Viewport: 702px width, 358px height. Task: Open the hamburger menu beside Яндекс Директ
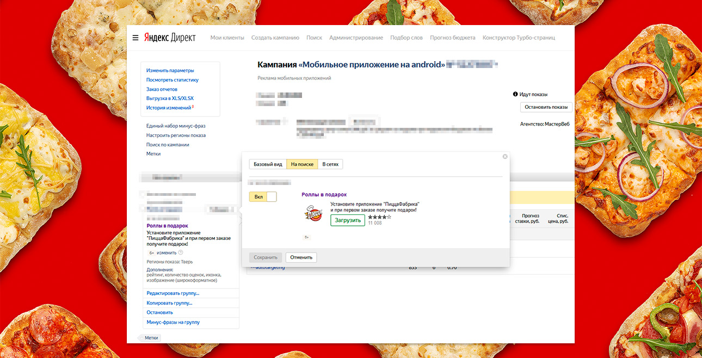(136, 38)
